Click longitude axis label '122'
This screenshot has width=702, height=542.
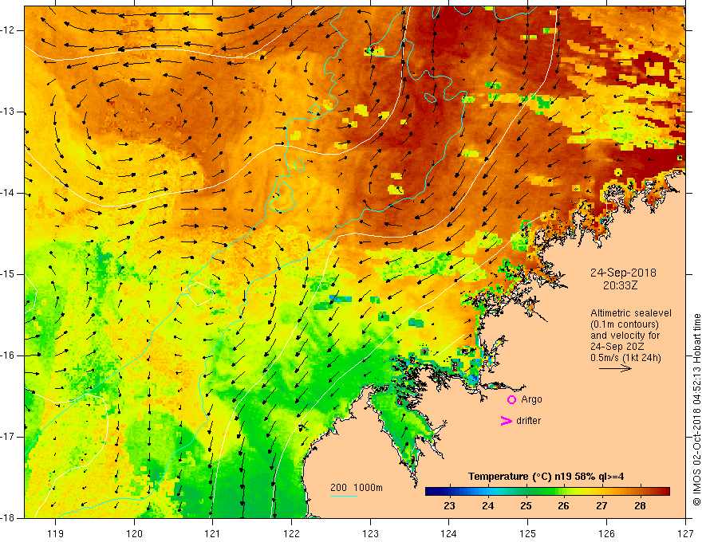[x=291, y=533]
